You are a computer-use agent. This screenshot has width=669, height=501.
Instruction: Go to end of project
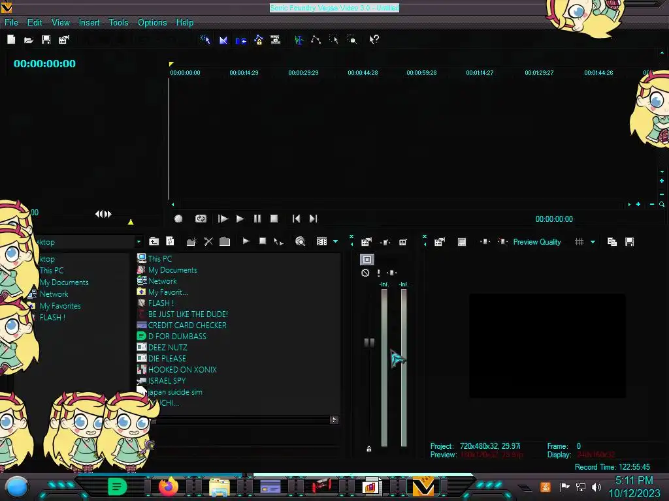click(313, 219)
